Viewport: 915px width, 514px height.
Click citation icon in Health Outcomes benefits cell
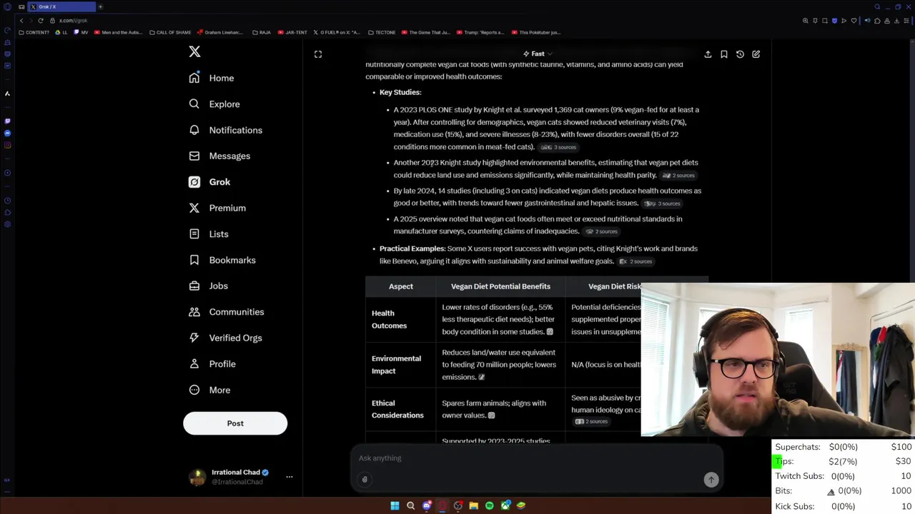[x=550, y=332]
